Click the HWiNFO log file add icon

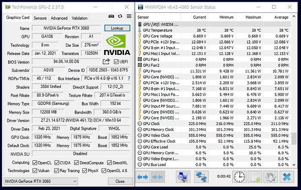click(255, 177)
